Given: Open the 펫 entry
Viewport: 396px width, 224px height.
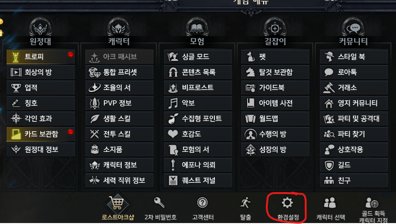Looking at the screenshot, I should coord(275,57).
